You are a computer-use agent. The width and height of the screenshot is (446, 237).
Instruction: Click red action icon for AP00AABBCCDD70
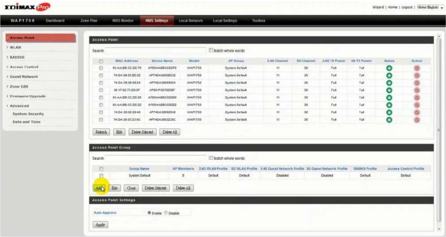pos(417,68)
